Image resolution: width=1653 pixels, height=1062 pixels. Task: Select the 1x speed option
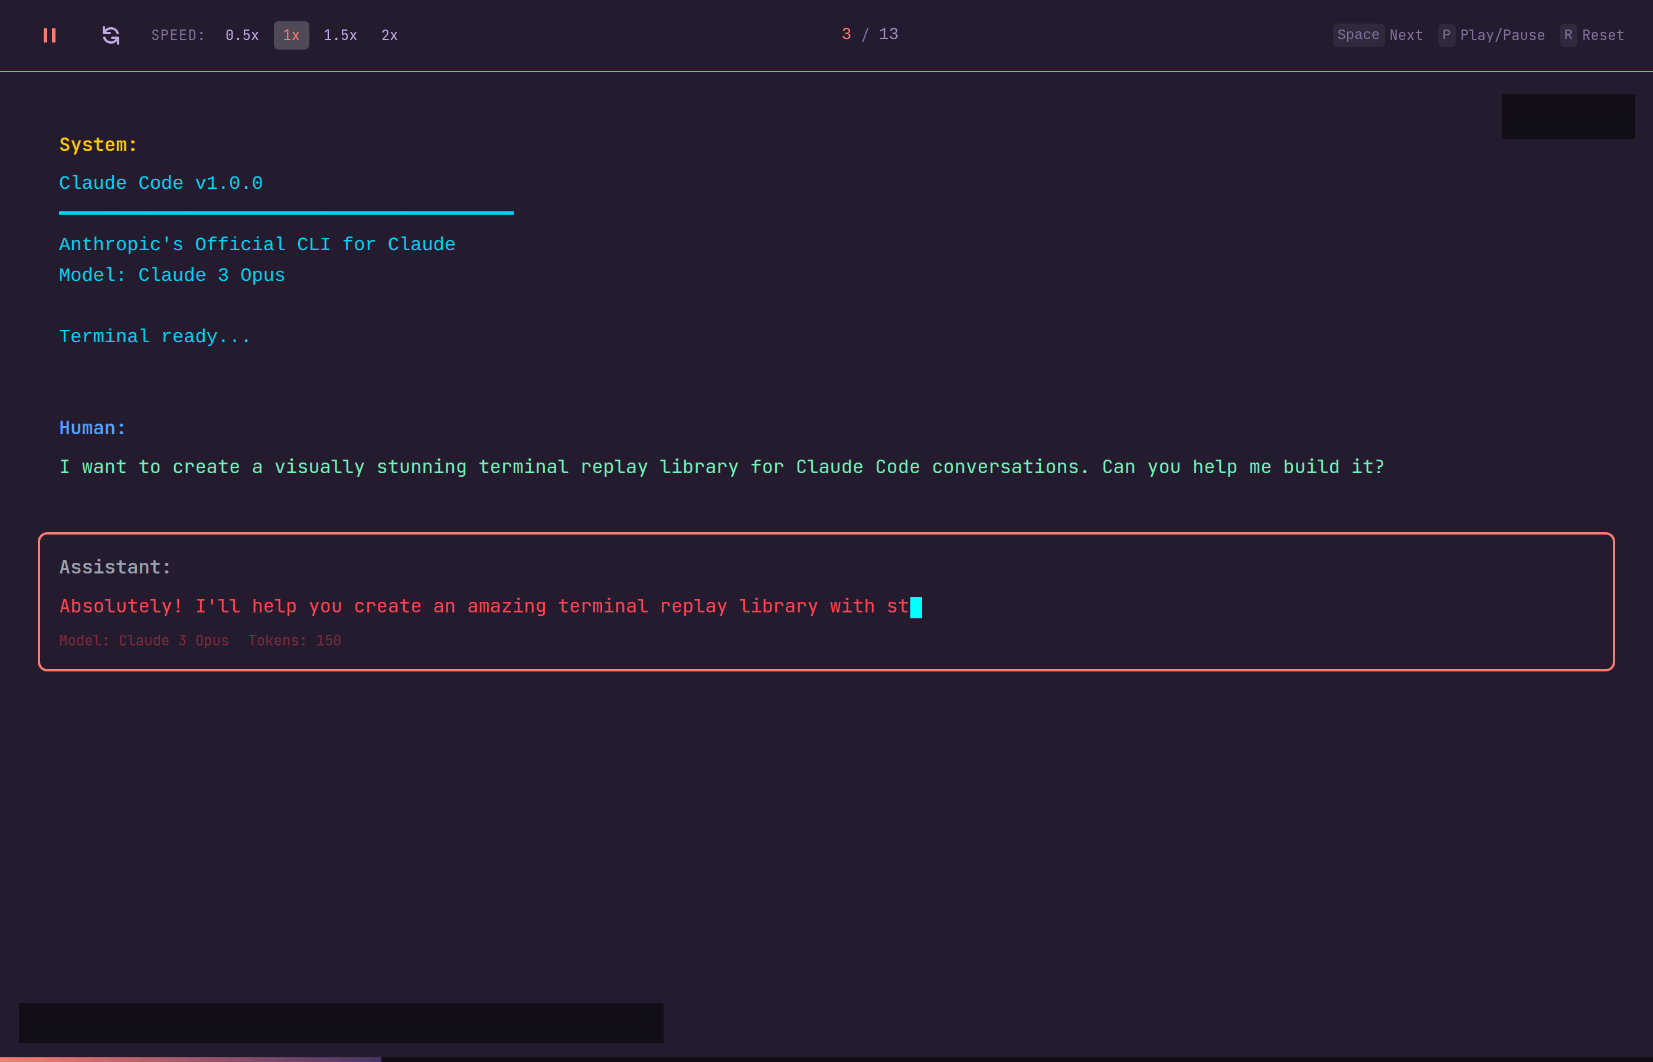click(x=291, y=35)
